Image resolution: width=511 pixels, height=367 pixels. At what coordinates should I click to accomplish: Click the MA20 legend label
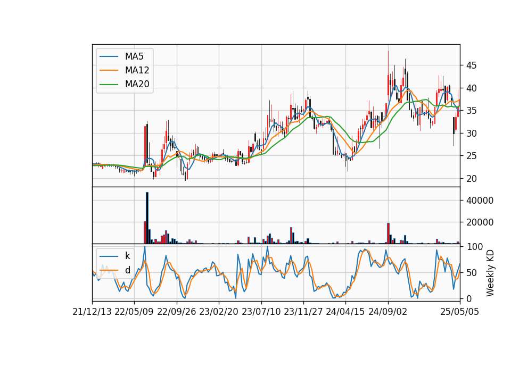click(x=137, y=84)
